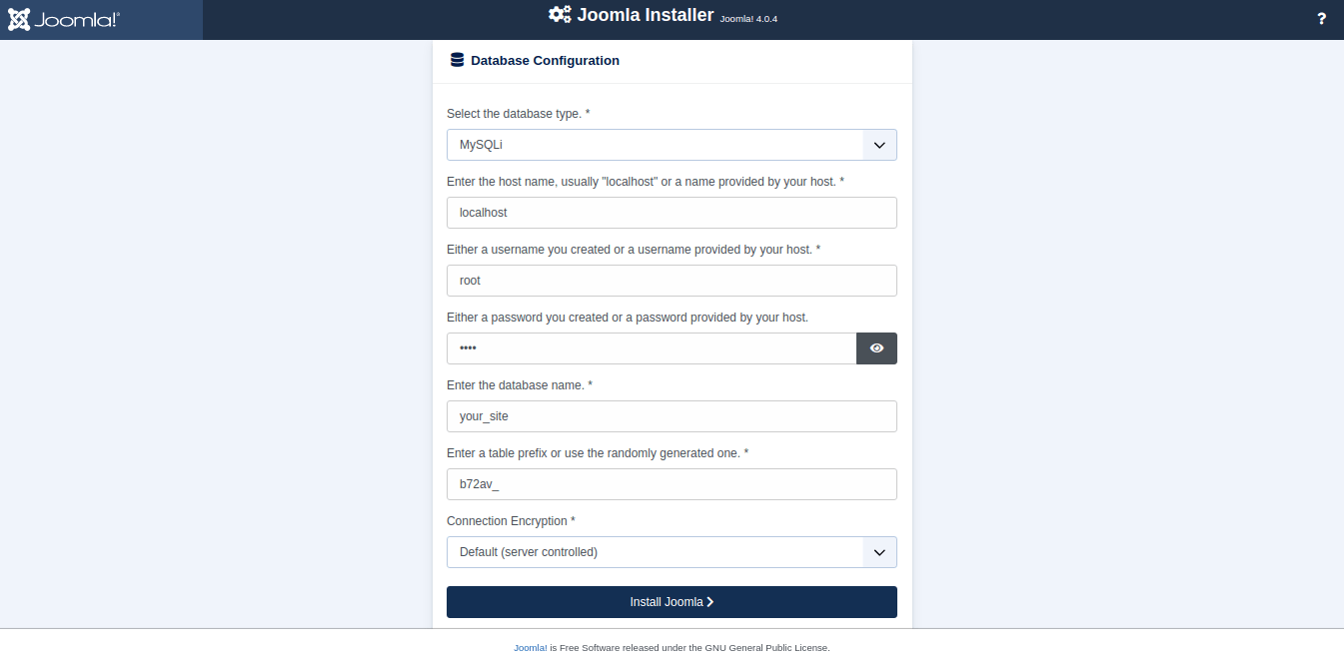The width and height of the screenshot is (1344, 666).
Task: Focus the host name field containing localhost
Action: click(672, 213)
